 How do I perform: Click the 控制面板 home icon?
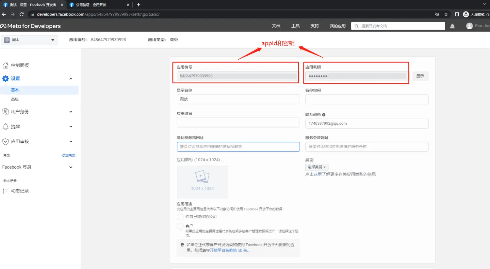6,65
